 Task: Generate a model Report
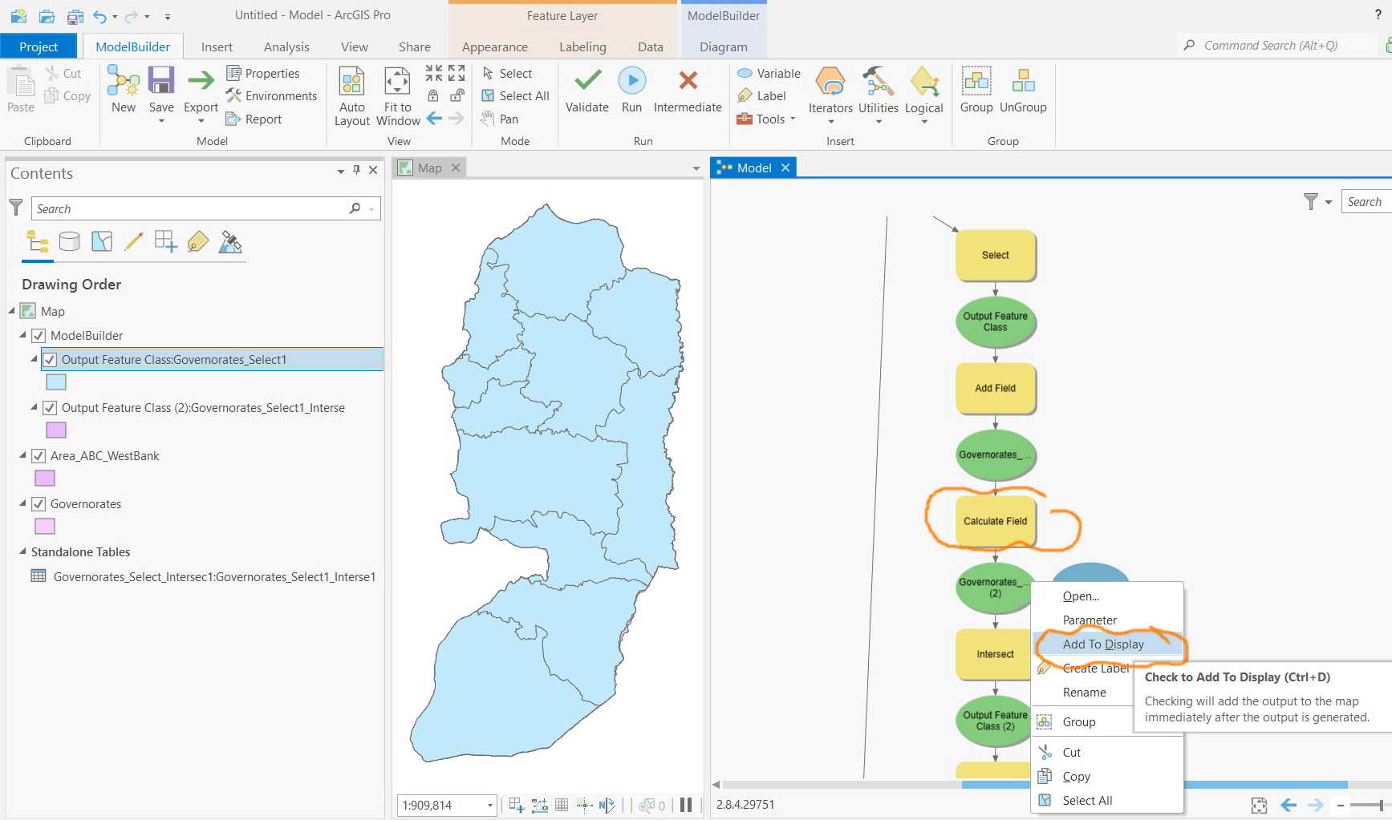[x=261, y=119]
